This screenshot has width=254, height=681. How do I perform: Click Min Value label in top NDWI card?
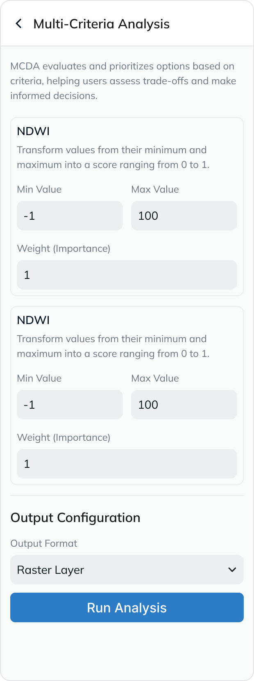(39, 189)
